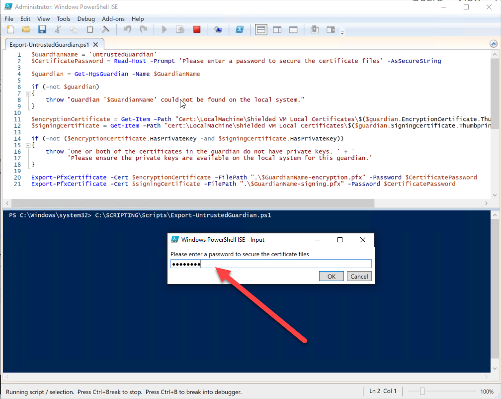Click the console pane scroll down arrow
Viewport: 501px width, 399px height.
(x=495, y=369)
